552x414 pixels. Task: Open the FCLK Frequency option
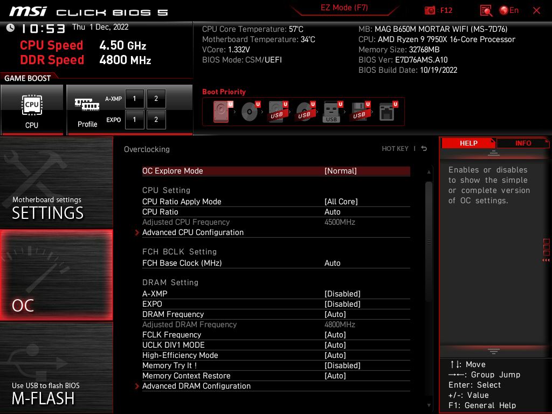pyautogui.click(x=276, y=334)
